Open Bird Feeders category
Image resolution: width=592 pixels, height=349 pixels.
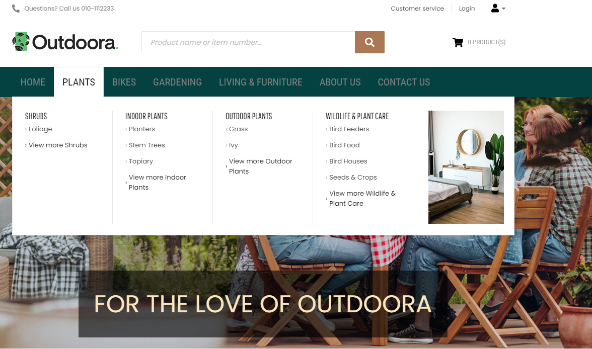pos(349,129)
